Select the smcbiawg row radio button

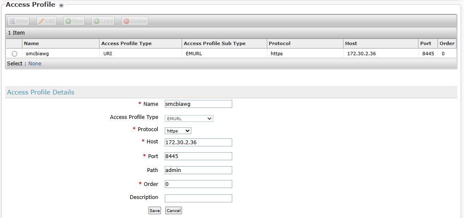coord(15,54)
